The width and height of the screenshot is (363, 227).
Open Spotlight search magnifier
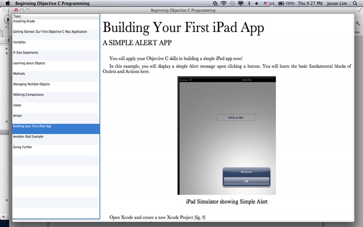(355, 3)
